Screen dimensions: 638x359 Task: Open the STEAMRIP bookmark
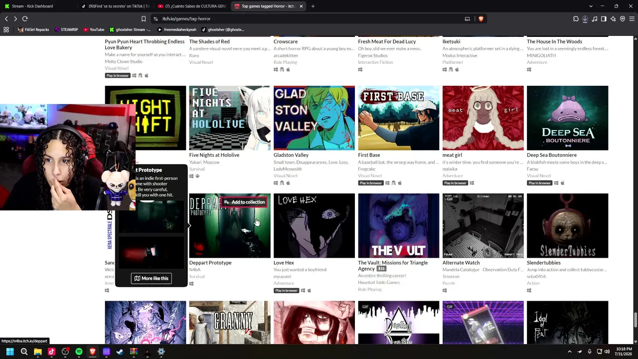[66, 29]
